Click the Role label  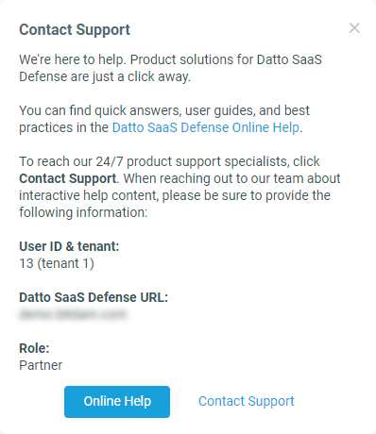coord(34,348)
